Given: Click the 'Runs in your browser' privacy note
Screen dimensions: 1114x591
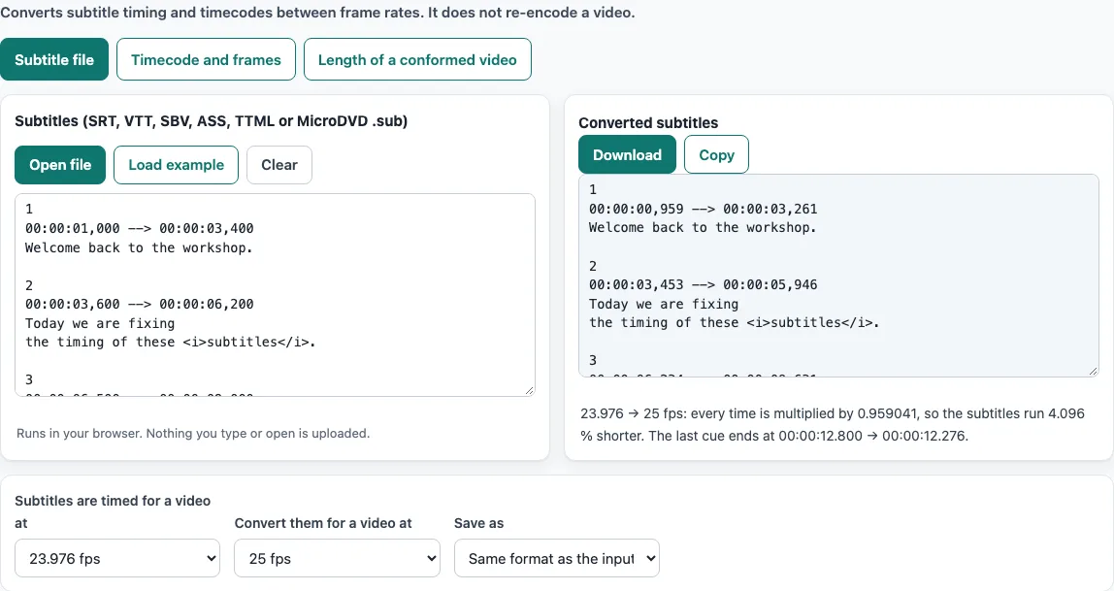Looking at the screenshot, I should click(193, 434).
